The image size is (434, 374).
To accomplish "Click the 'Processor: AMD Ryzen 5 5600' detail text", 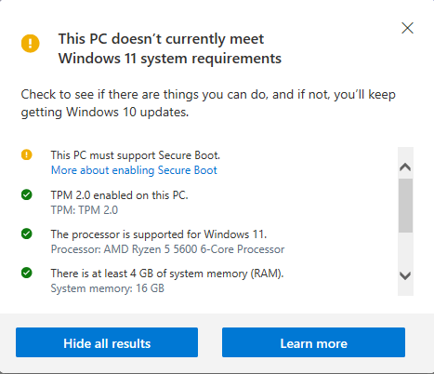I will point(167,249).
